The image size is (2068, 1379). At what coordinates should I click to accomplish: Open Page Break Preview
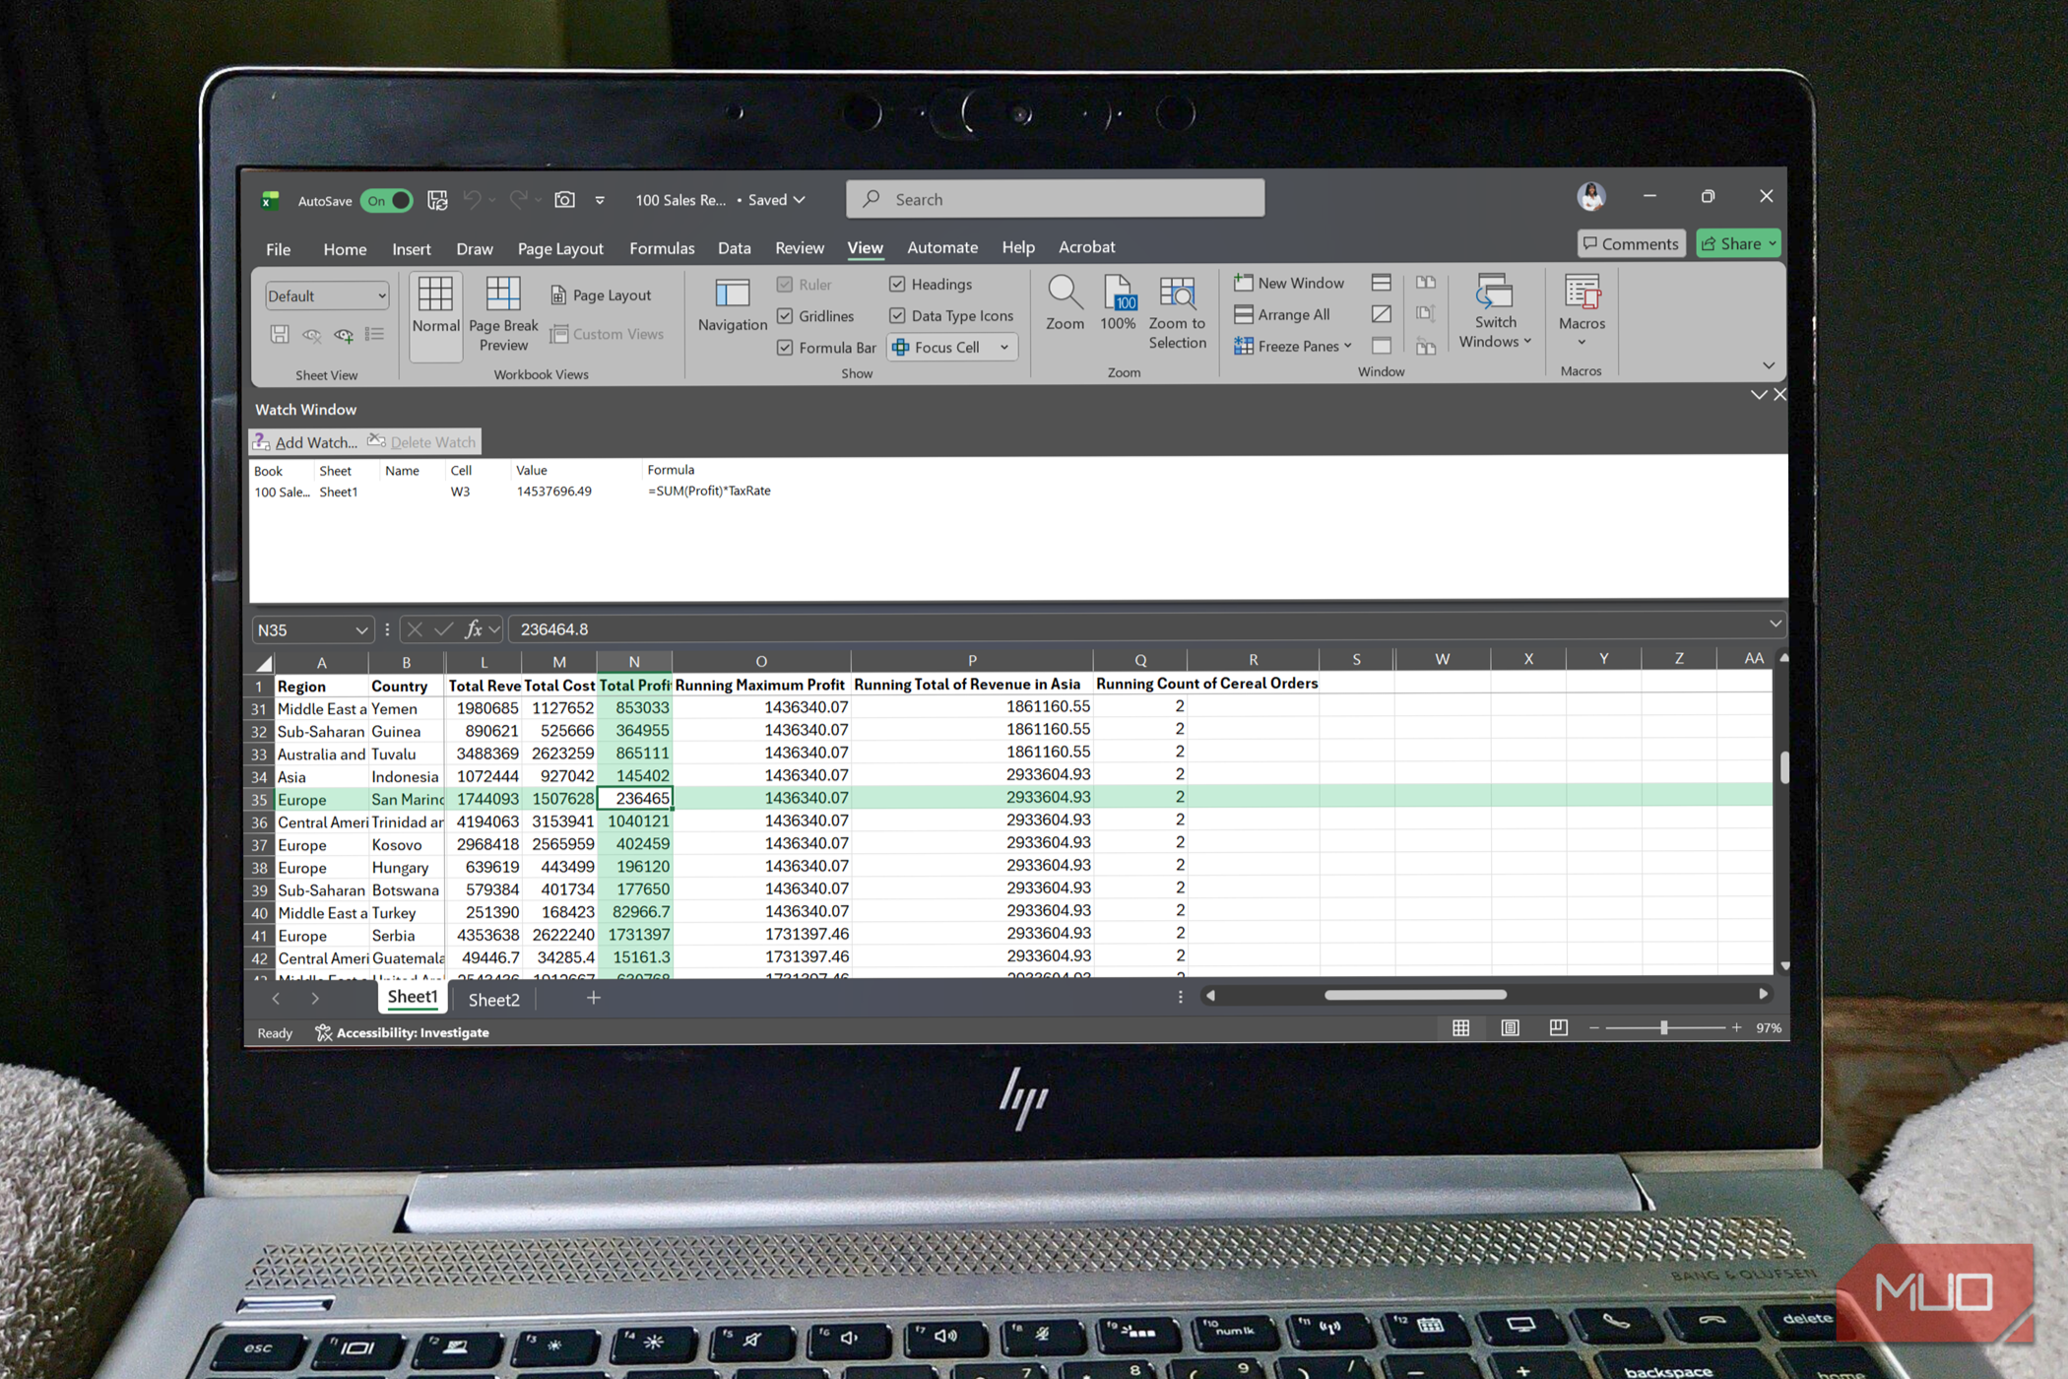[502, 313]
